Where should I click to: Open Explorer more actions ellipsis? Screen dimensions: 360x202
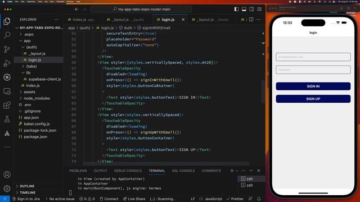point(56,20)
